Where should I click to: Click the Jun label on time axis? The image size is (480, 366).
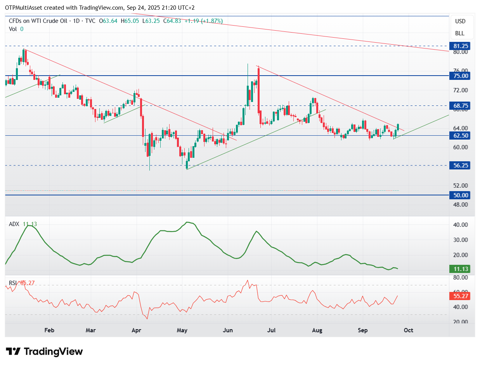click(228, 330)
